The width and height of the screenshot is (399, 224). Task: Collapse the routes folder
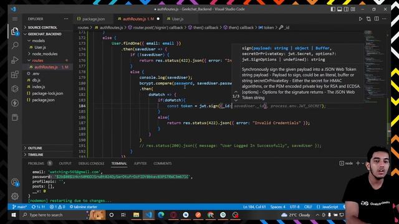click(x=37, y=60)
